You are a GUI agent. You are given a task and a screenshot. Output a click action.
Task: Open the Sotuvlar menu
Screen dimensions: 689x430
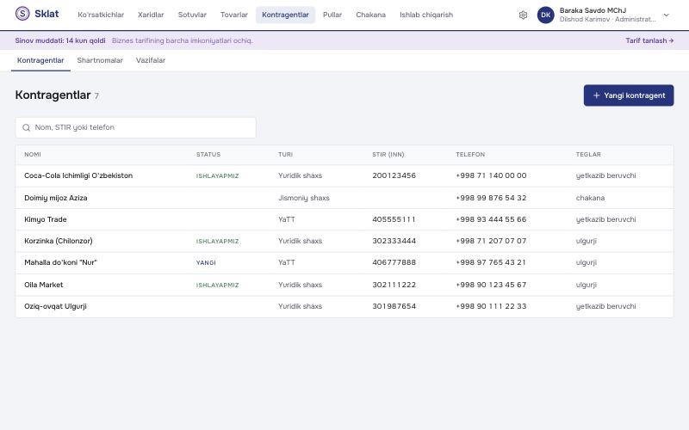[192, 15]
